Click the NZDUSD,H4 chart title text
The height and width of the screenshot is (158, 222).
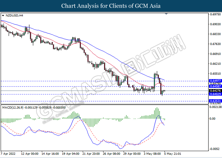coord(14,15)
